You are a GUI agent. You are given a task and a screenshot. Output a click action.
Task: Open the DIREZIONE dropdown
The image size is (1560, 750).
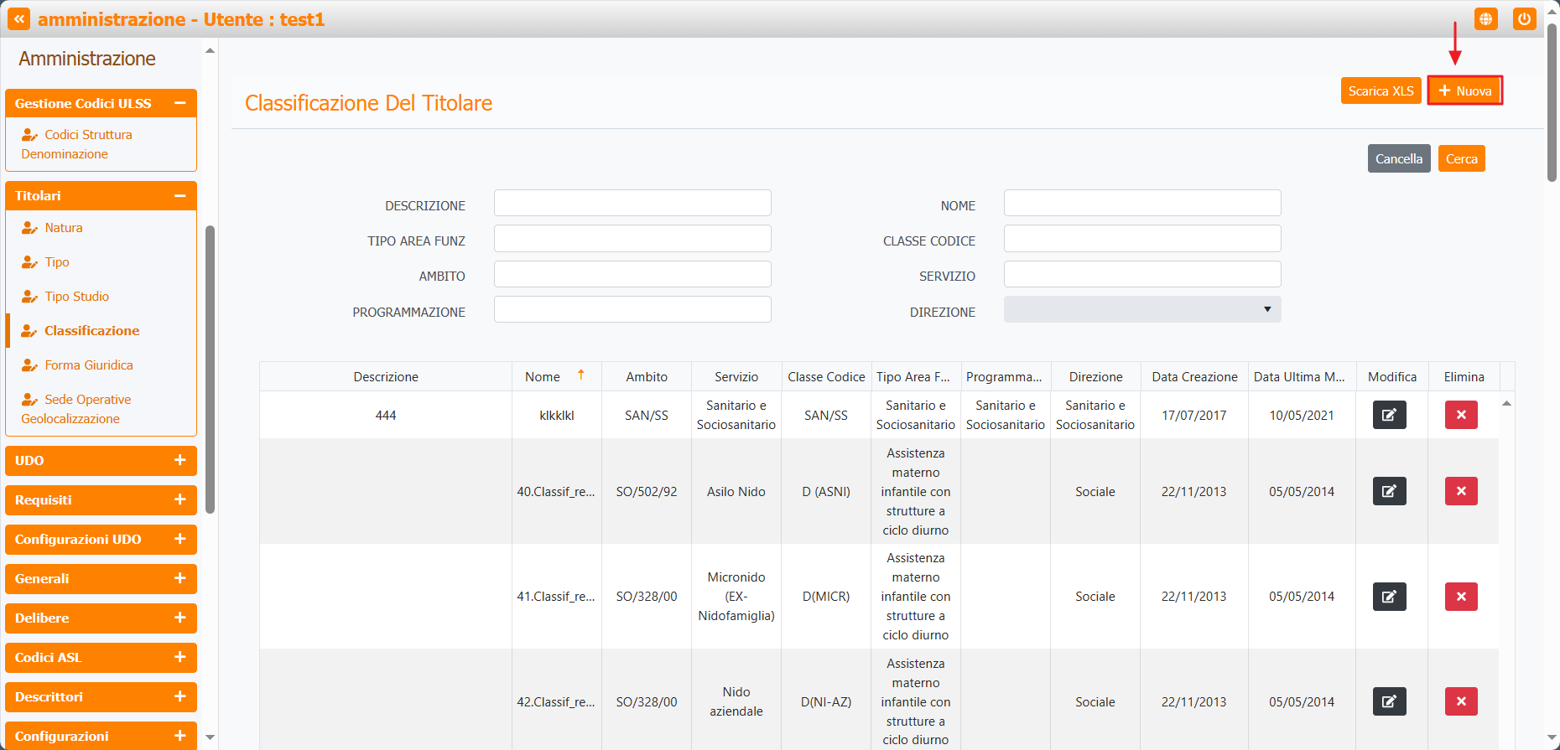coord(1141,310)
